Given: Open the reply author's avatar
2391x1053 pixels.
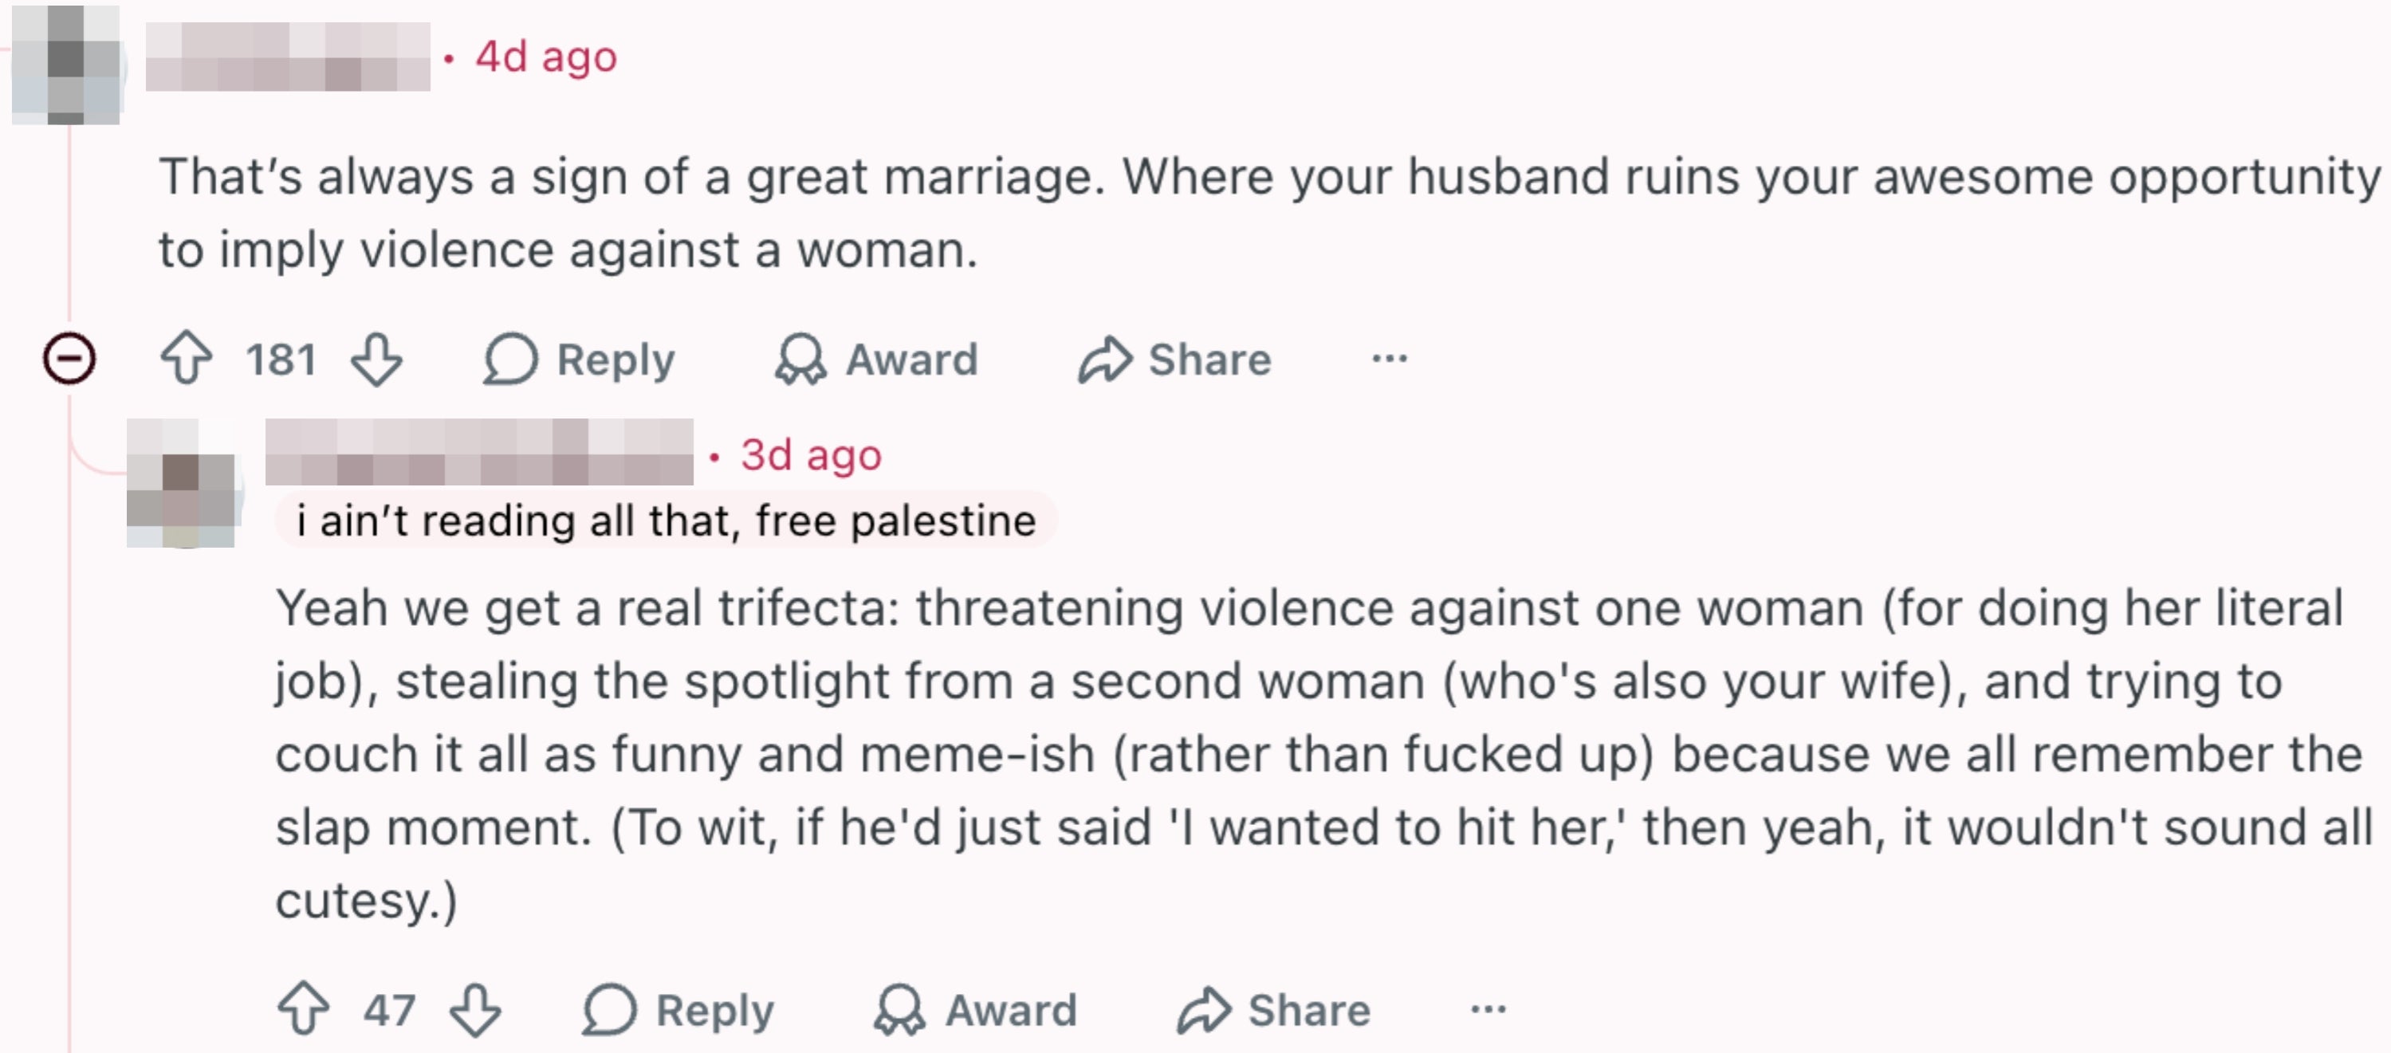Looking at the screenshot, I should 181,482.
